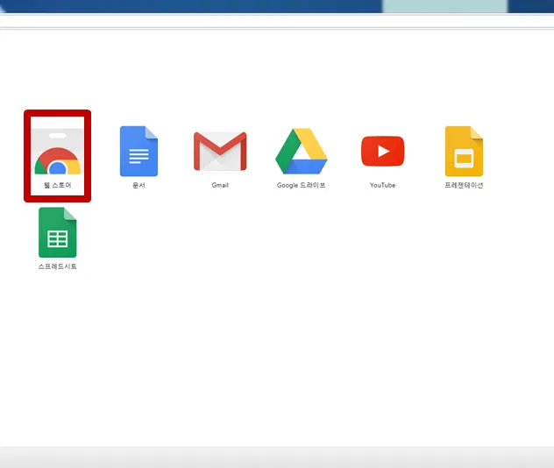Click the '웹 스토어' label
Image resolution: width=554 pixels, height=468 pixels.
tap(58, 185)
